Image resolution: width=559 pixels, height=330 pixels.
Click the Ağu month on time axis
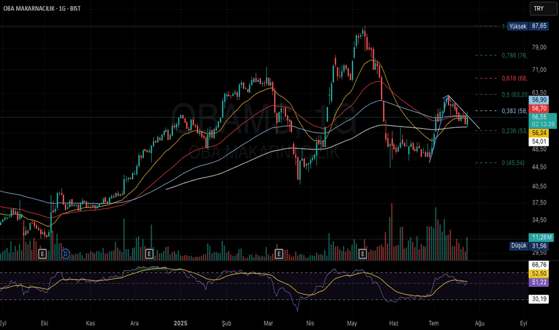point(479,323)
